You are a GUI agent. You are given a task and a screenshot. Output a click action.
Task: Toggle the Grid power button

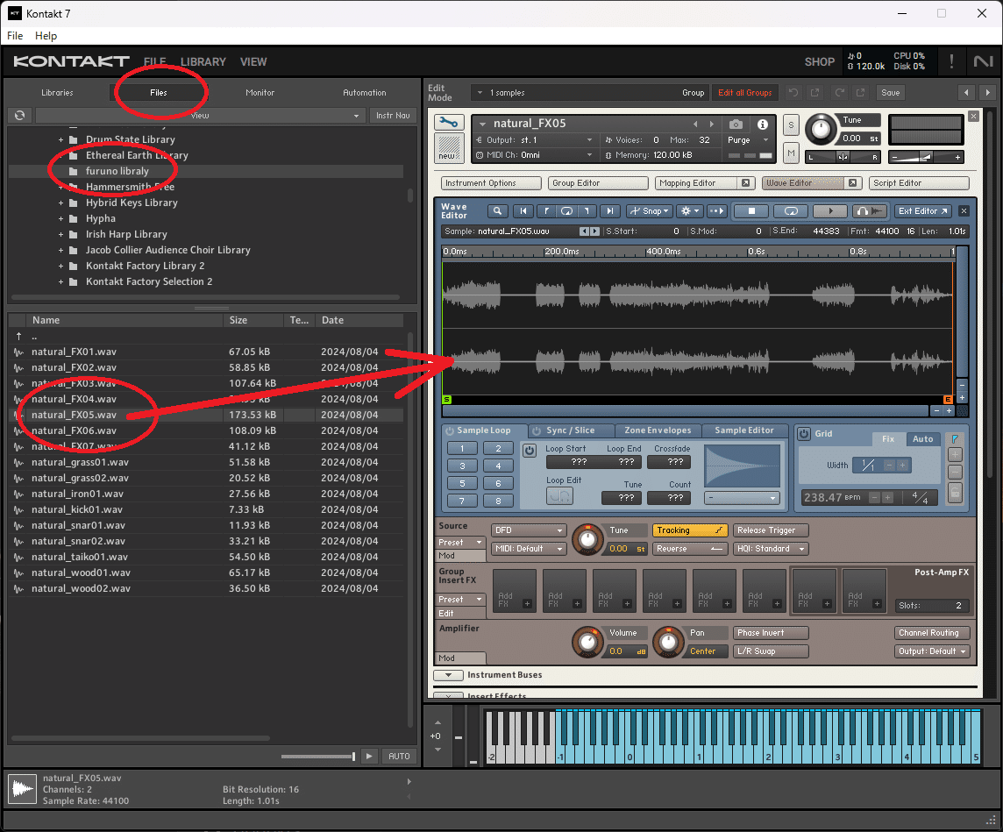coord(803,434)
